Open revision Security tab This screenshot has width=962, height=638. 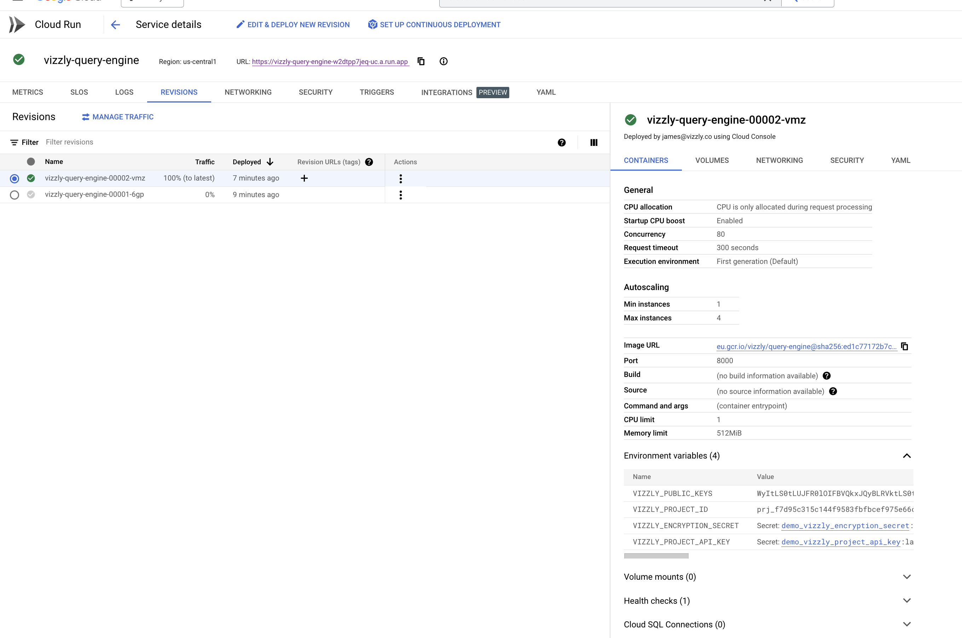click(847, 160)
